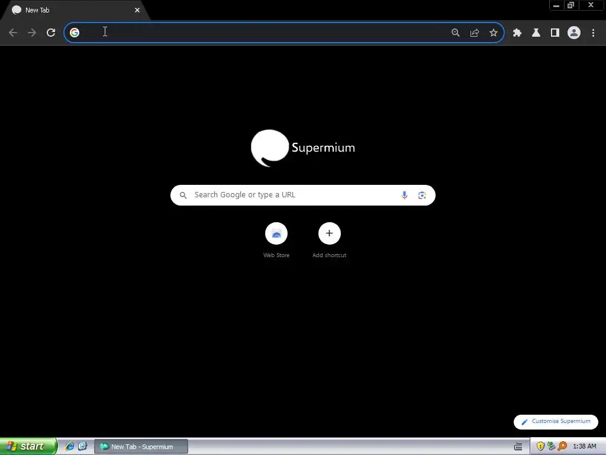
Task: Click Customise Supermium button
Action: tap(556, 422)
